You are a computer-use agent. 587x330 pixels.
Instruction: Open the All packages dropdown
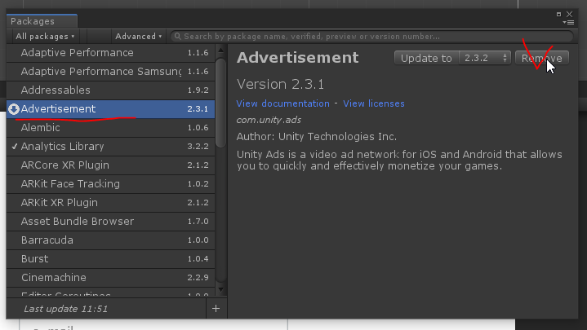coord(45,36)
